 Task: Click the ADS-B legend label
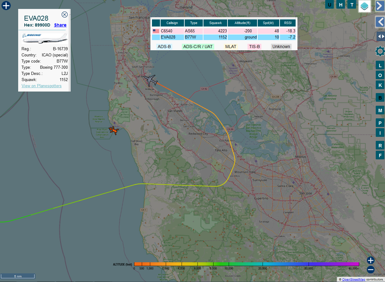pos(164,47)
